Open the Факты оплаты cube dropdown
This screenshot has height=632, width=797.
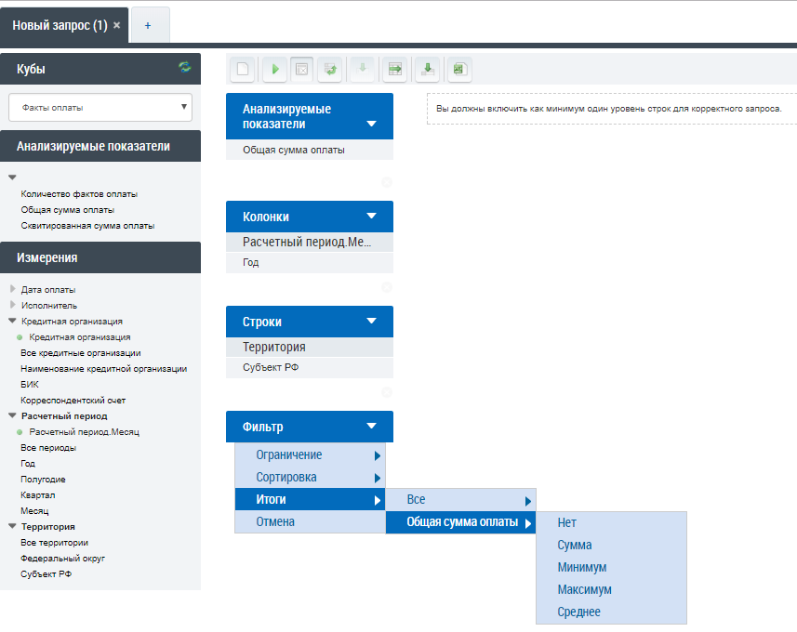[100, 107]
